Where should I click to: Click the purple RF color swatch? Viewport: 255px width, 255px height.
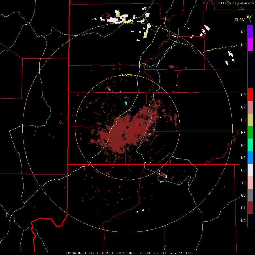click(x=250, y=32)
